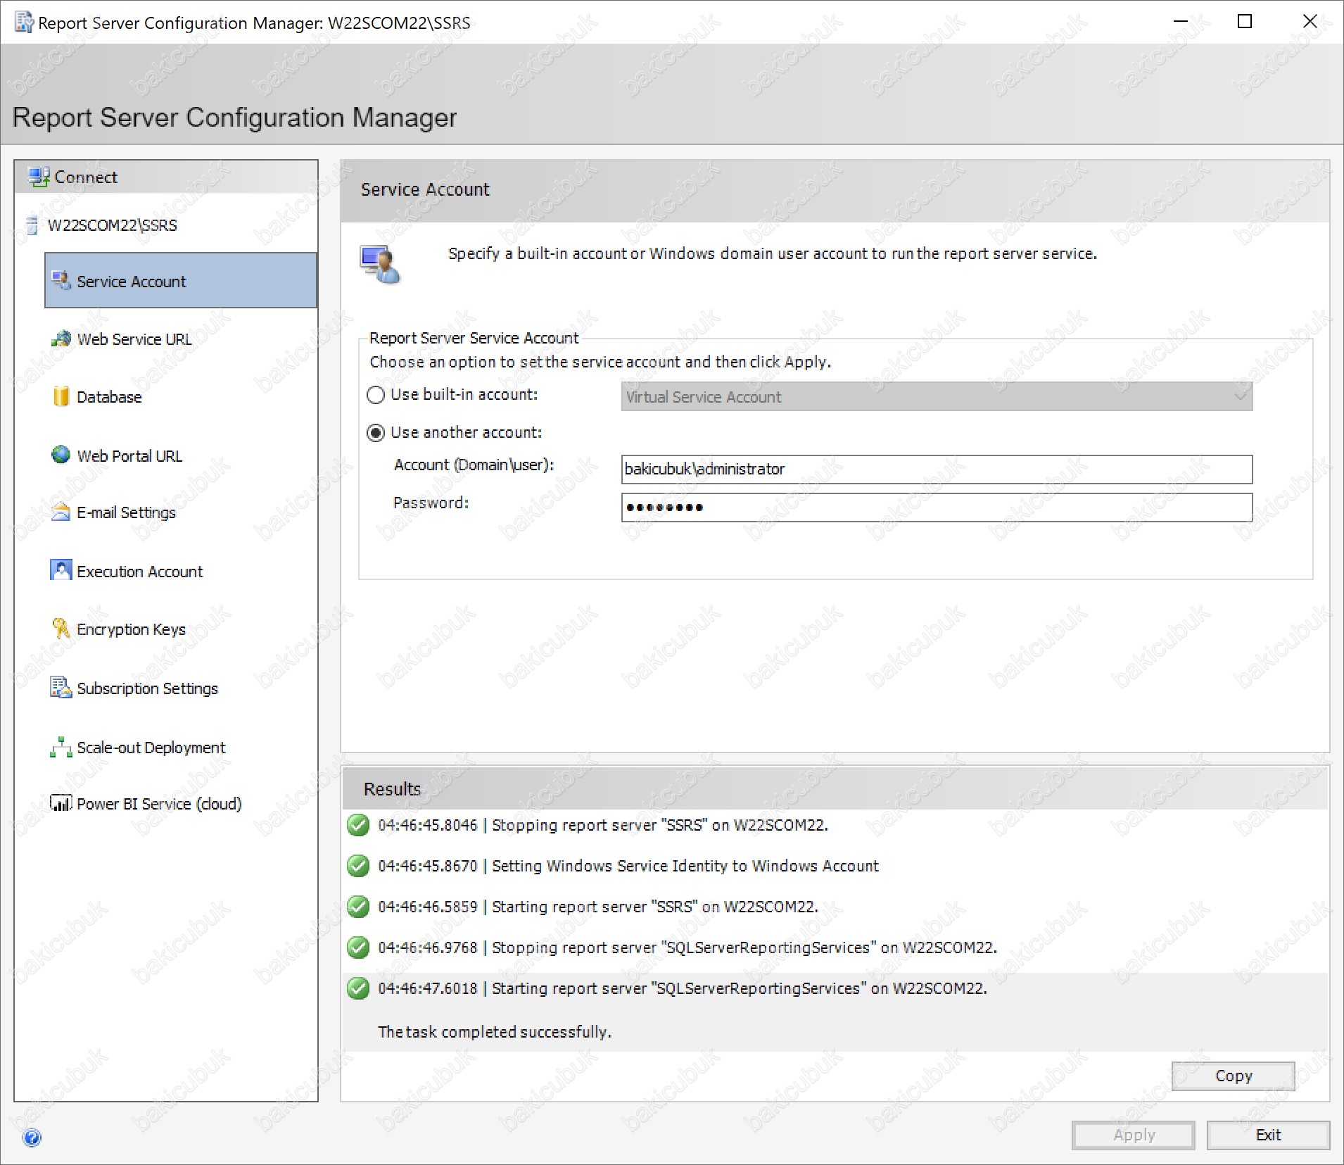This screenshot has height=1165, width=1344.
Task: Select the Use another account radio button
Action: (376, 433)
